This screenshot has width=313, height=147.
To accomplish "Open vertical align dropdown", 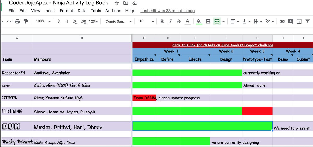I will (246, 21).
